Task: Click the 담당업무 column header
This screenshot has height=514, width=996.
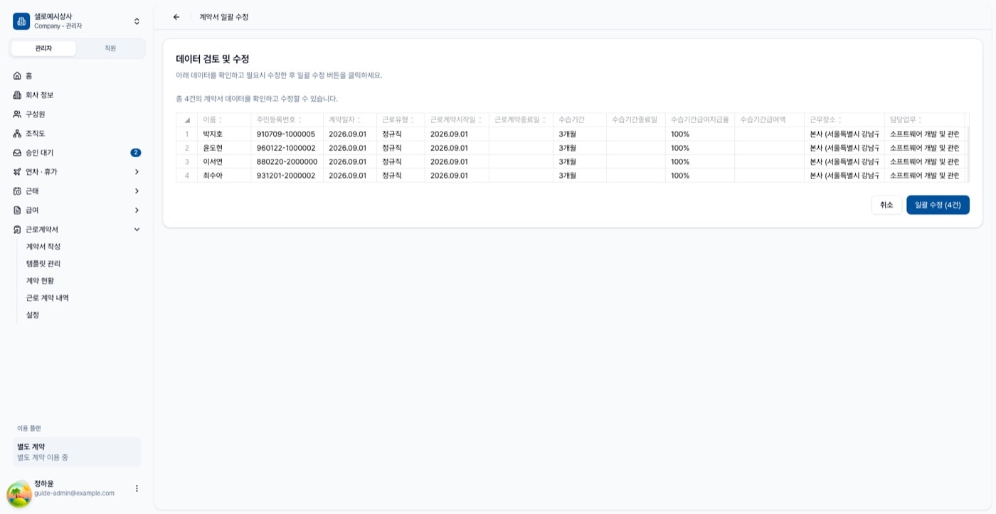Action: (924, 120)
